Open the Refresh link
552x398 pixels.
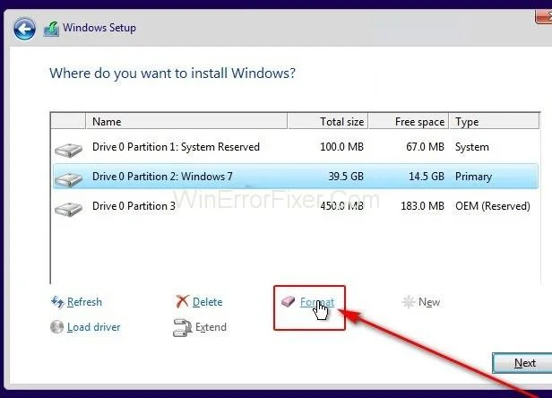click(x=84, y=302)
